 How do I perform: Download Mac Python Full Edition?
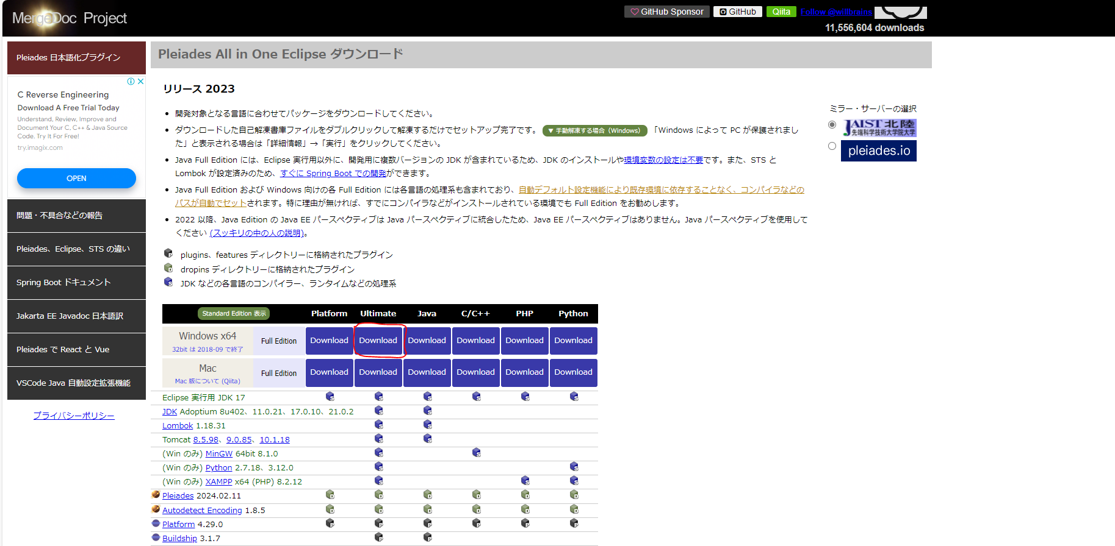tap(574, 372)
